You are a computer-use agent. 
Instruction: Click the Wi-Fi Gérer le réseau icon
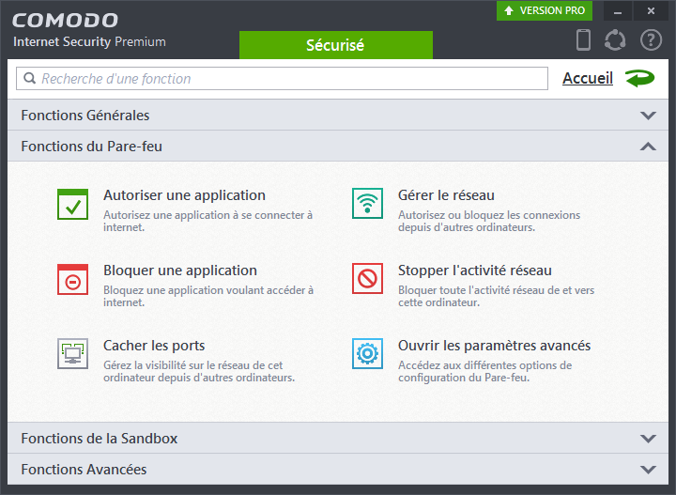tap(367, 204)
